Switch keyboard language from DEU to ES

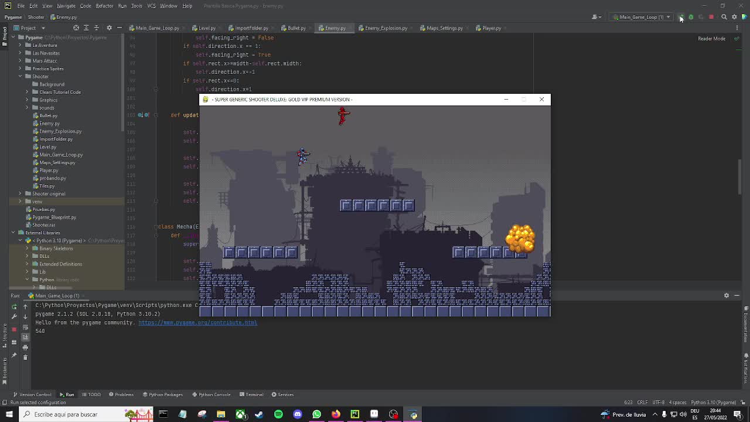(694, 415)
